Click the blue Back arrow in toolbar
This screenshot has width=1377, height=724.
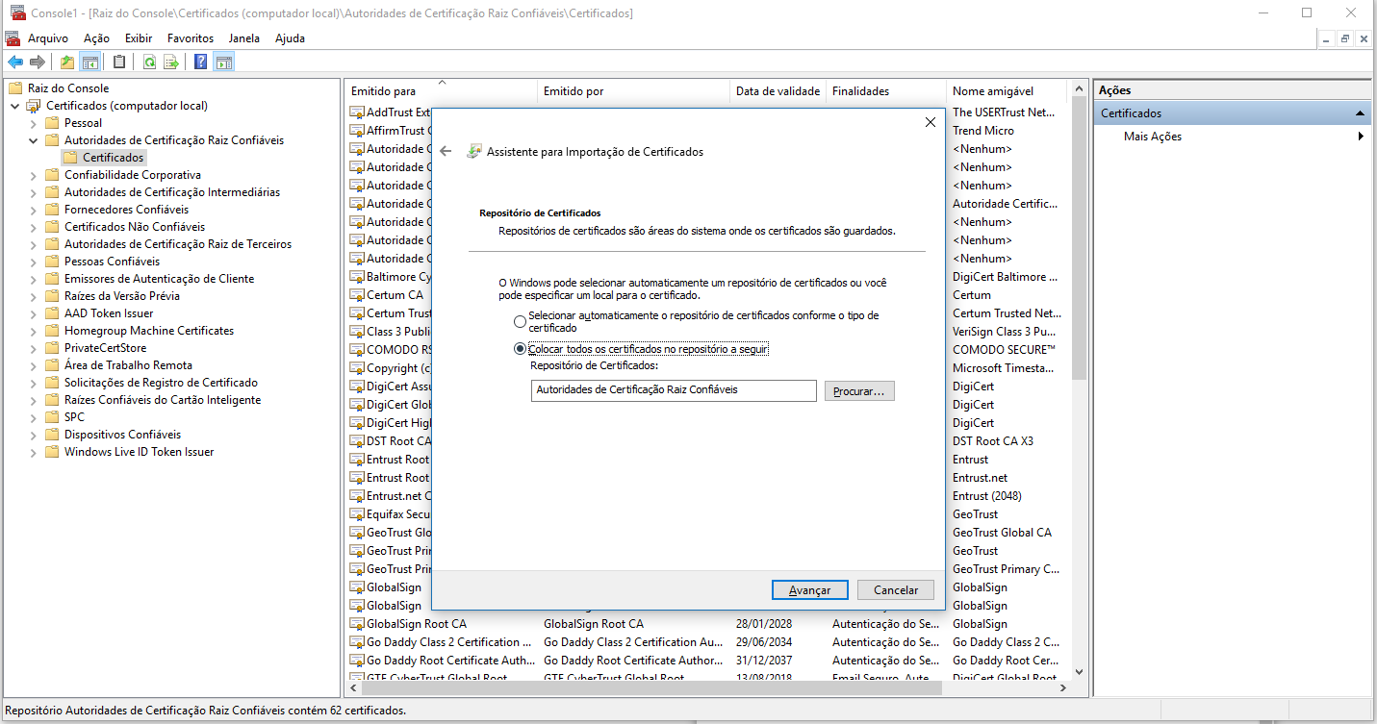15,62
